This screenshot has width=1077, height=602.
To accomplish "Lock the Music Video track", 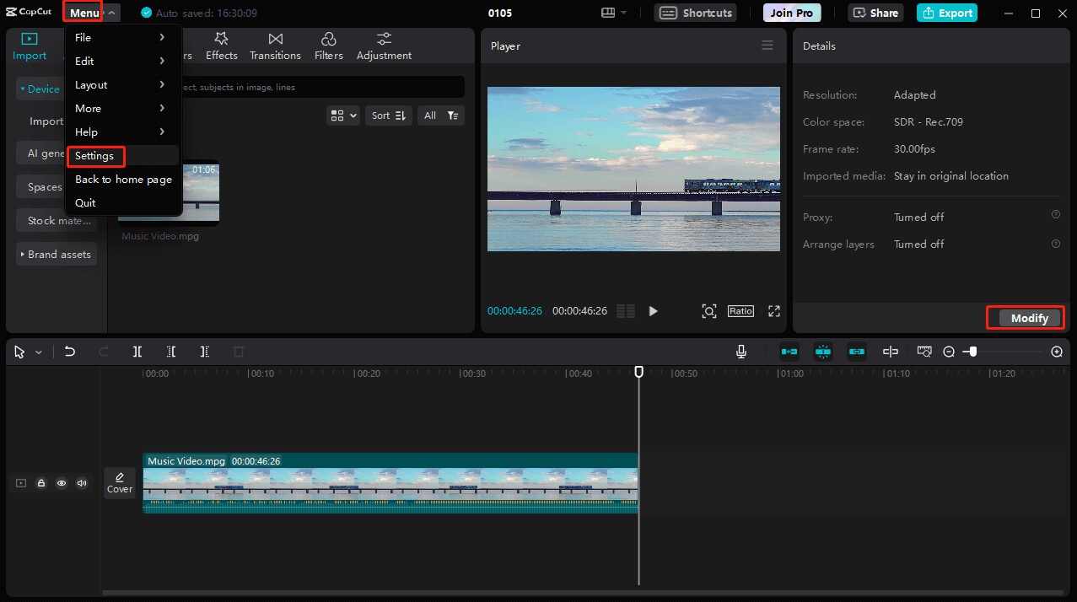I will [40, 482].
